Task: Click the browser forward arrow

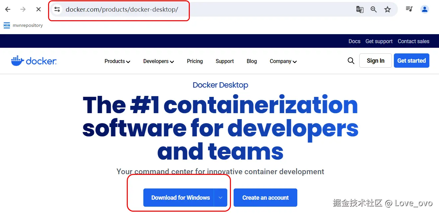Action: (x=23, y=9)
